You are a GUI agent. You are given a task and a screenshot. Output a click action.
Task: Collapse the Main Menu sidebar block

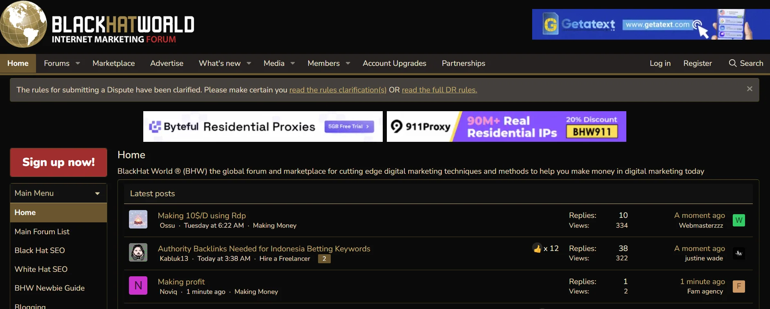pyautogui.click(x=97, y=193)
